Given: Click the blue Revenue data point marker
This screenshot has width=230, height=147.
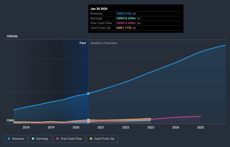Looking at the screenshot, I should click(88, 93).
